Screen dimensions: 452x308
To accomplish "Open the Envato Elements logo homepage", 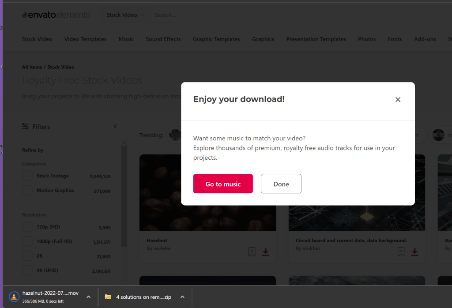I will coord(56,15).
